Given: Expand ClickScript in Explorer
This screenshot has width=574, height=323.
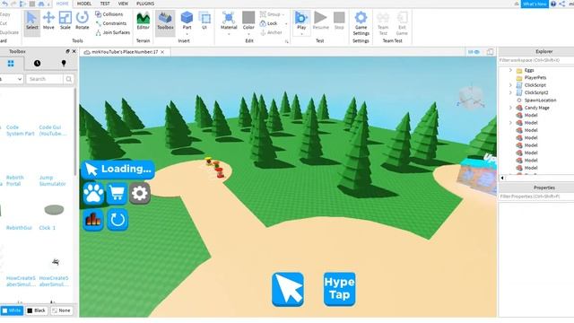Looking at the screenshot, I should (510, 85).
